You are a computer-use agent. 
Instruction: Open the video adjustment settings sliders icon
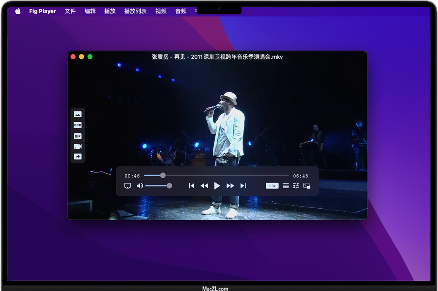(296, 186)
